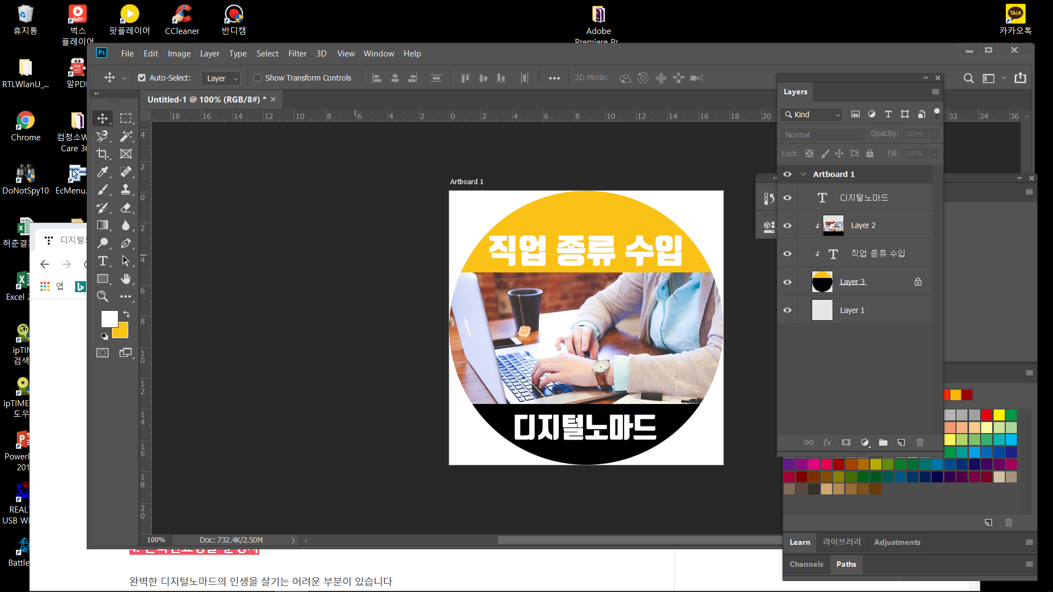The image size is (1053, 592).
Task: Select the Path Selection tool
Action: (126, 261)
